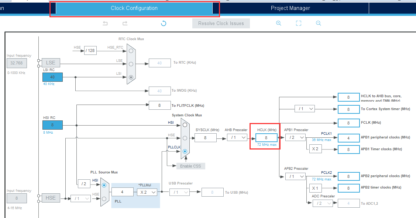Click the Resolve Clock Issues button
This screenshot has height=218, width=416.
[221, 23]
